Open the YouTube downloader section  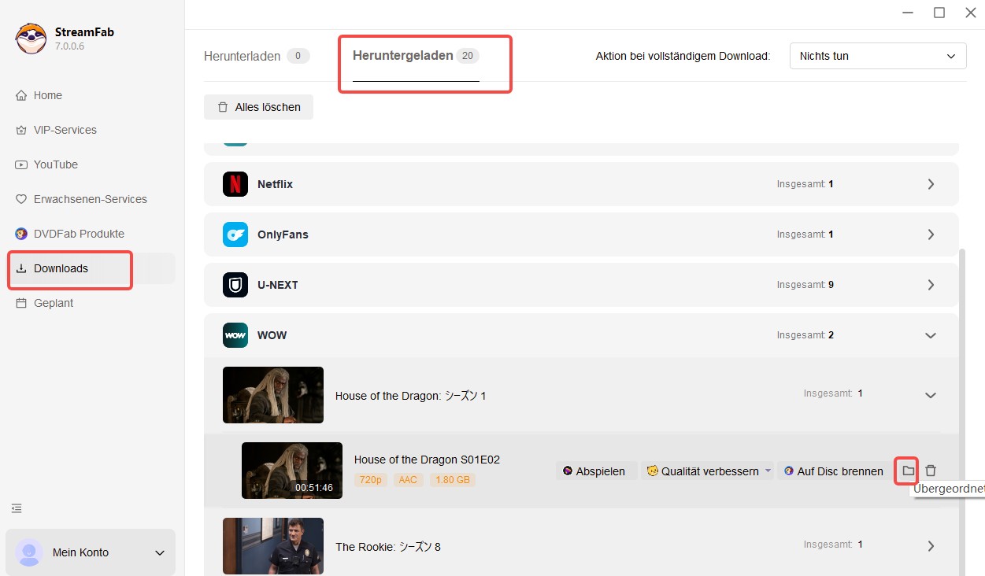[x=56, y=164]
